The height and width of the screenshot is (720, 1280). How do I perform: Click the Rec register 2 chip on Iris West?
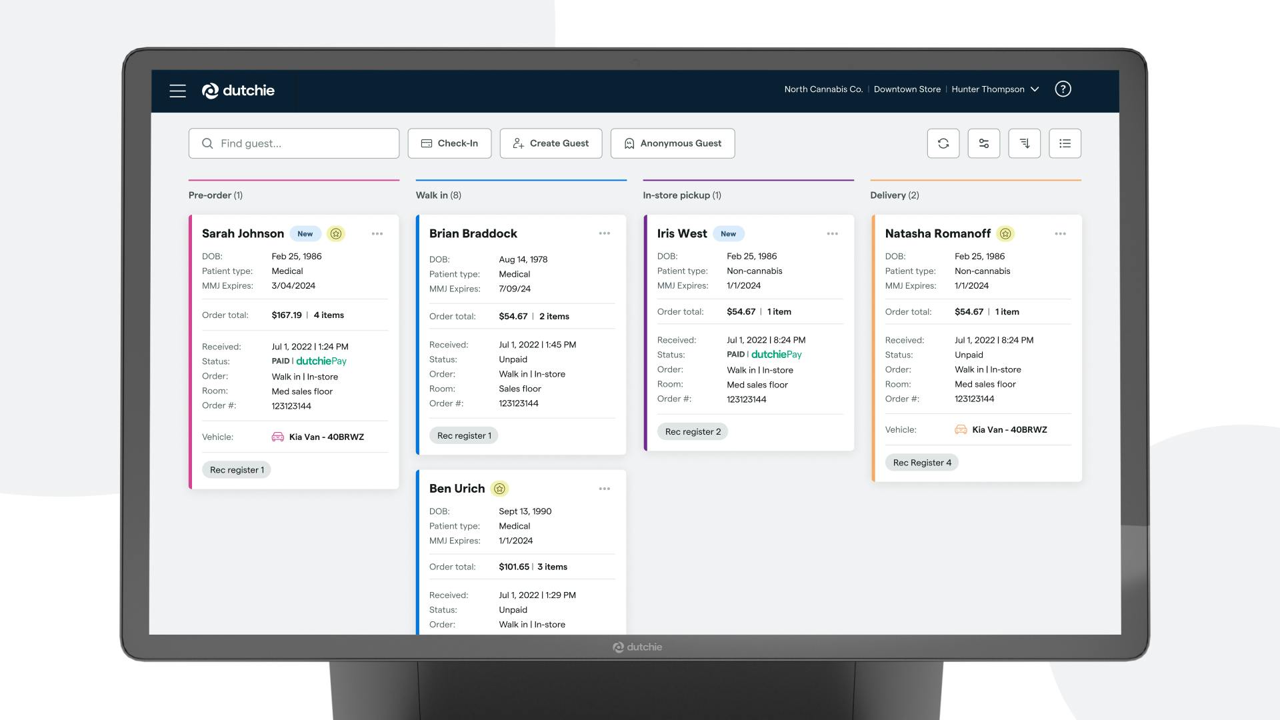(693, 431)
